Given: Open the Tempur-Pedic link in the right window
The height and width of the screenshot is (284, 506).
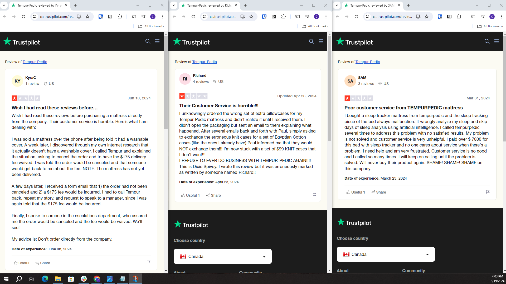Looking at the screenshot, I should pos(368,62).
